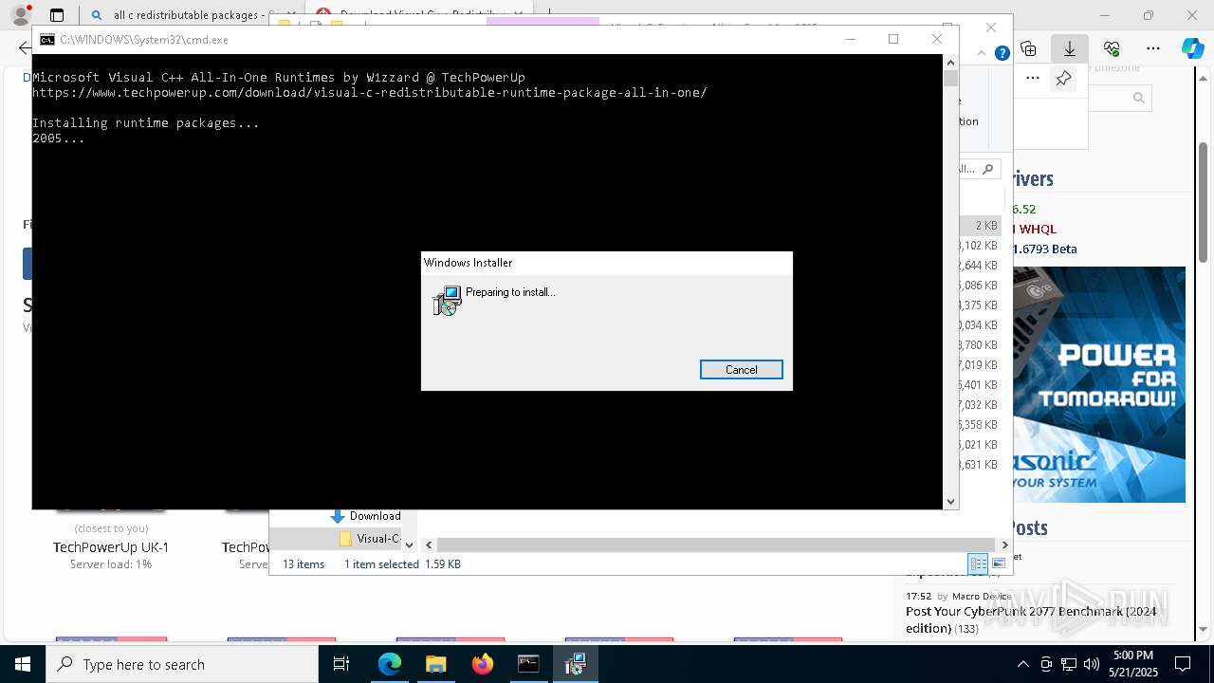This screenshot has height=683, width=1214.
Task: Click the '1.6793 Beta' driver link
Action: [x=1044, y=249]
